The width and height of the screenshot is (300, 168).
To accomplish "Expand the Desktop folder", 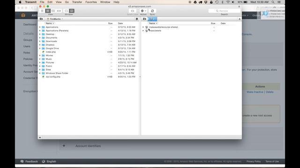I will coord(40,34).
